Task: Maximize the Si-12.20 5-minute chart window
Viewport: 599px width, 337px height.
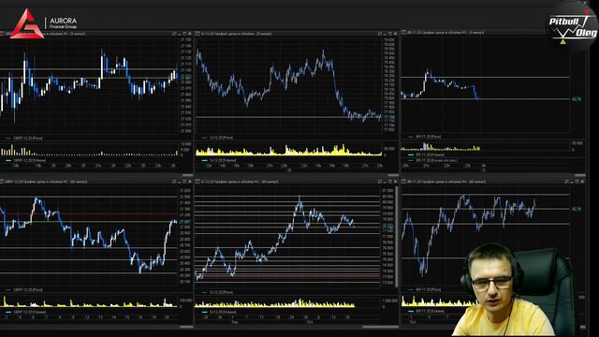Action: pos(390,34)
